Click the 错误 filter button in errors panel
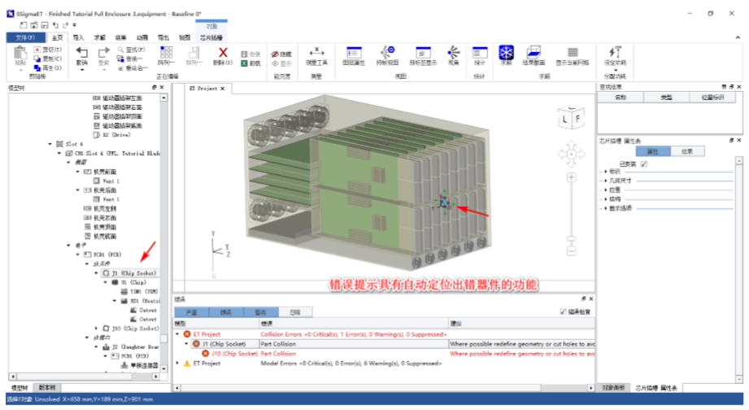Viewport: 749px width, 410px height. point(226,312)
